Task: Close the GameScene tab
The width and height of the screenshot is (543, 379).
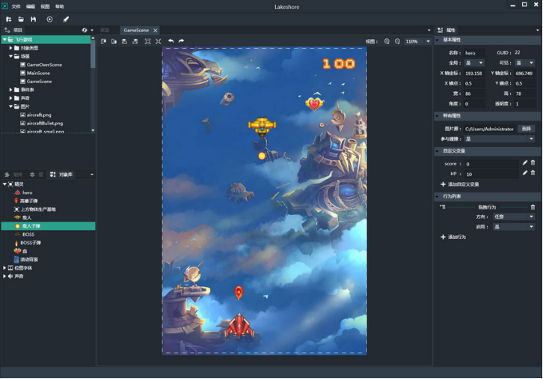Action: [x=156, y=31]
